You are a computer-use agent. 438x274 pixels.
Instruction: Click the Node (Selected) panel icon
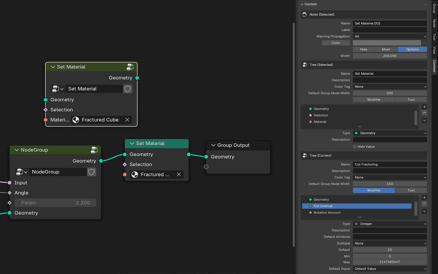[305, 15]
